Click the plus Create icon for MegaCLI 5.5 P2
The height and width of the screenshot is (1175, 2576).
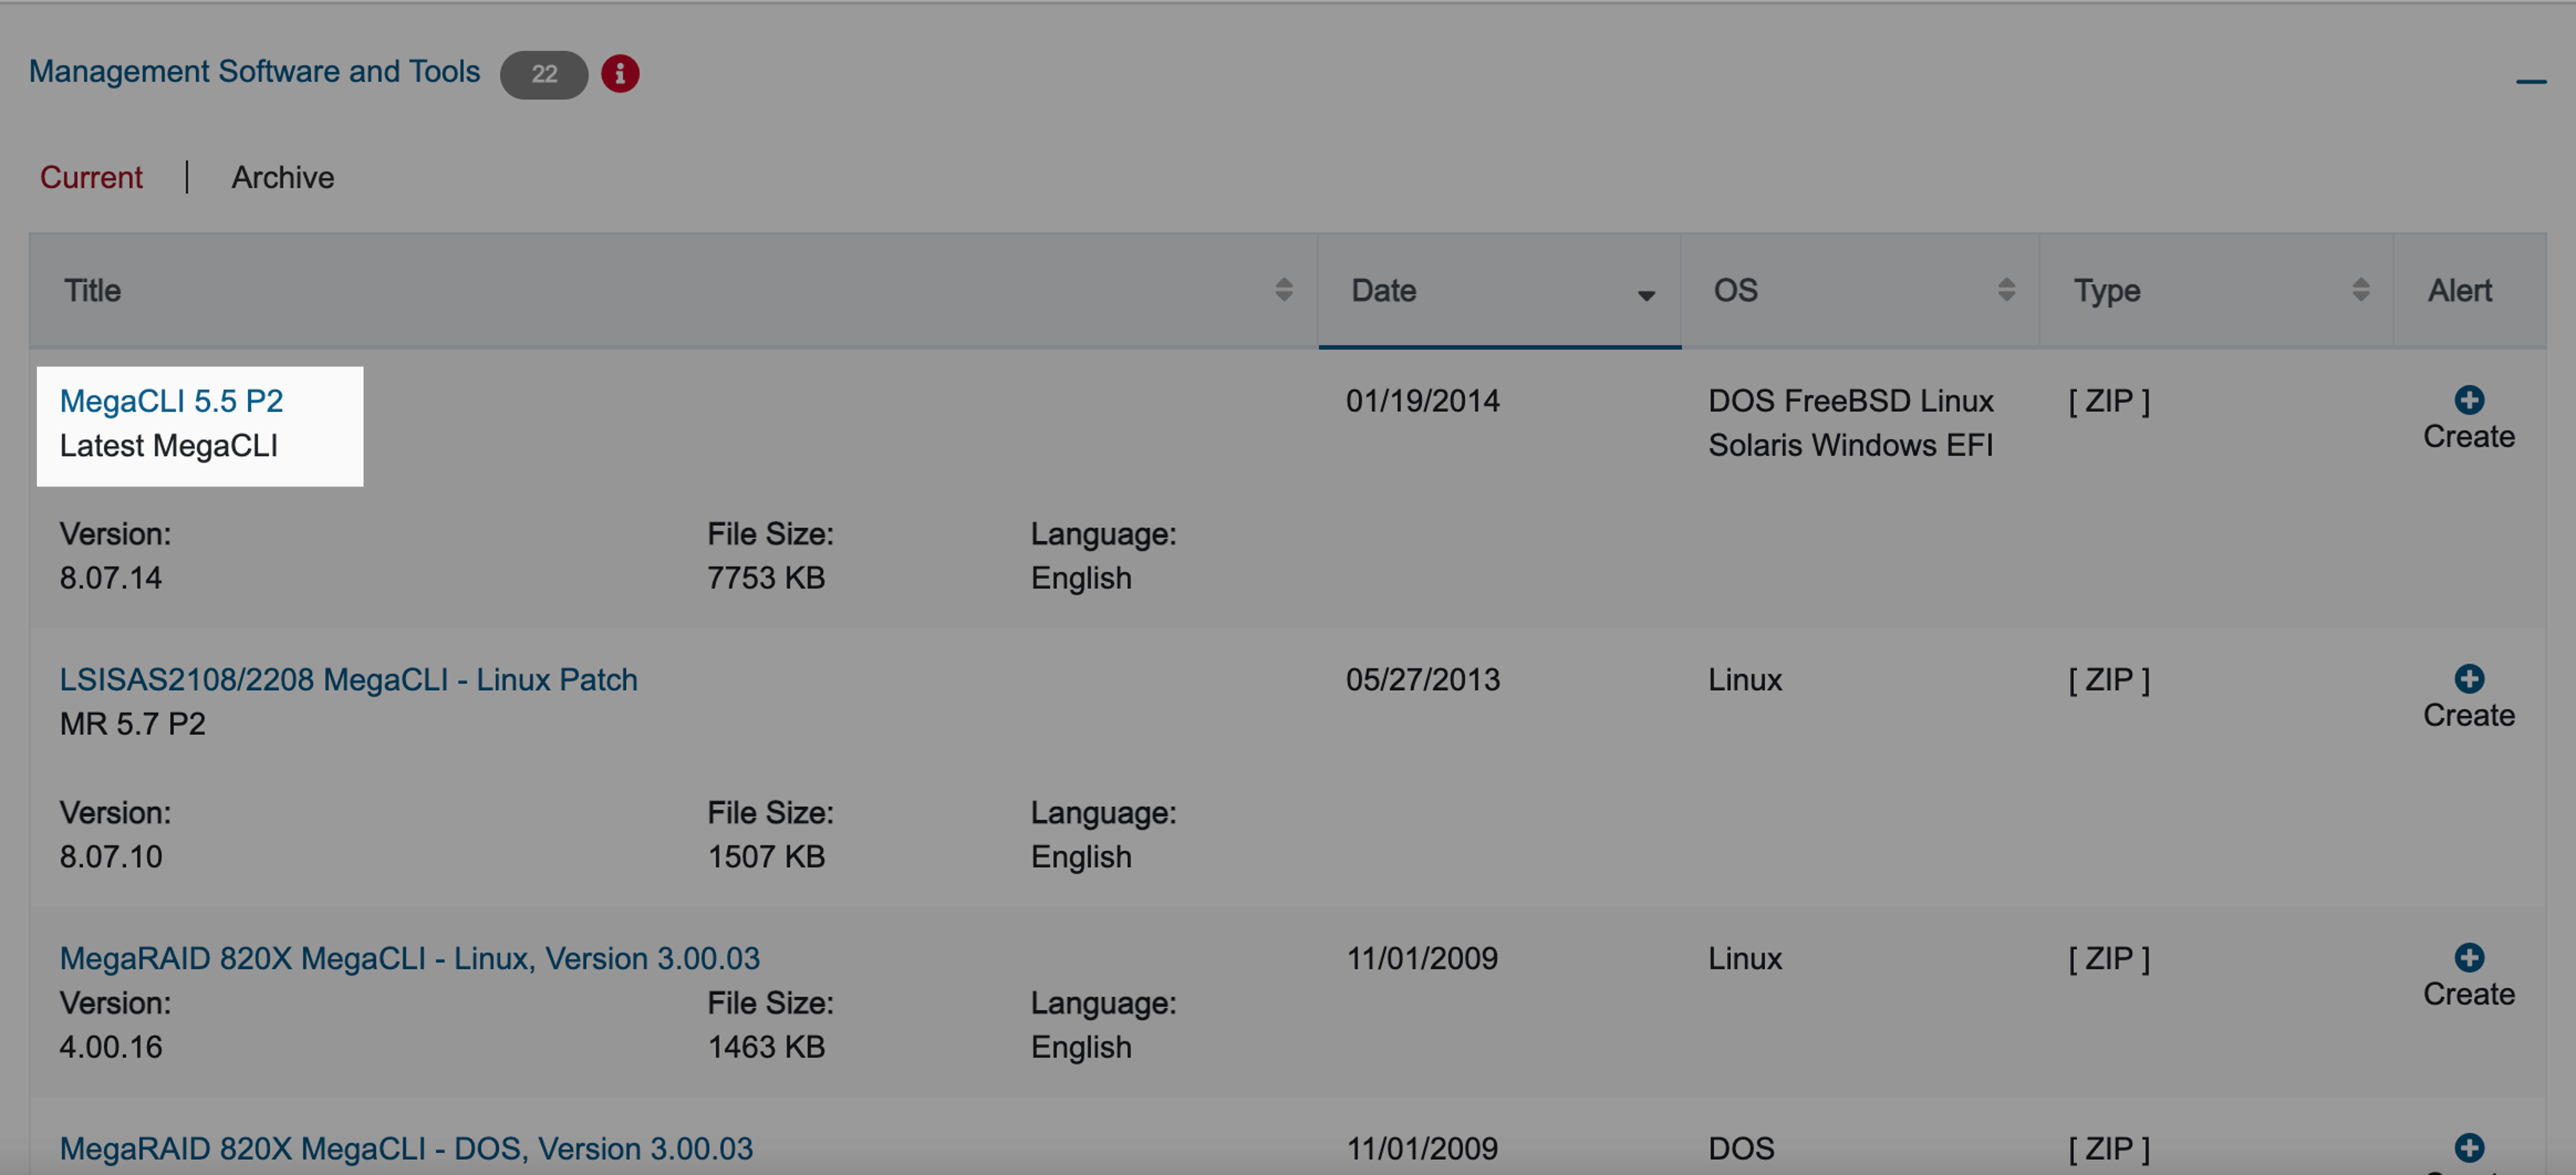(2468, 400)
